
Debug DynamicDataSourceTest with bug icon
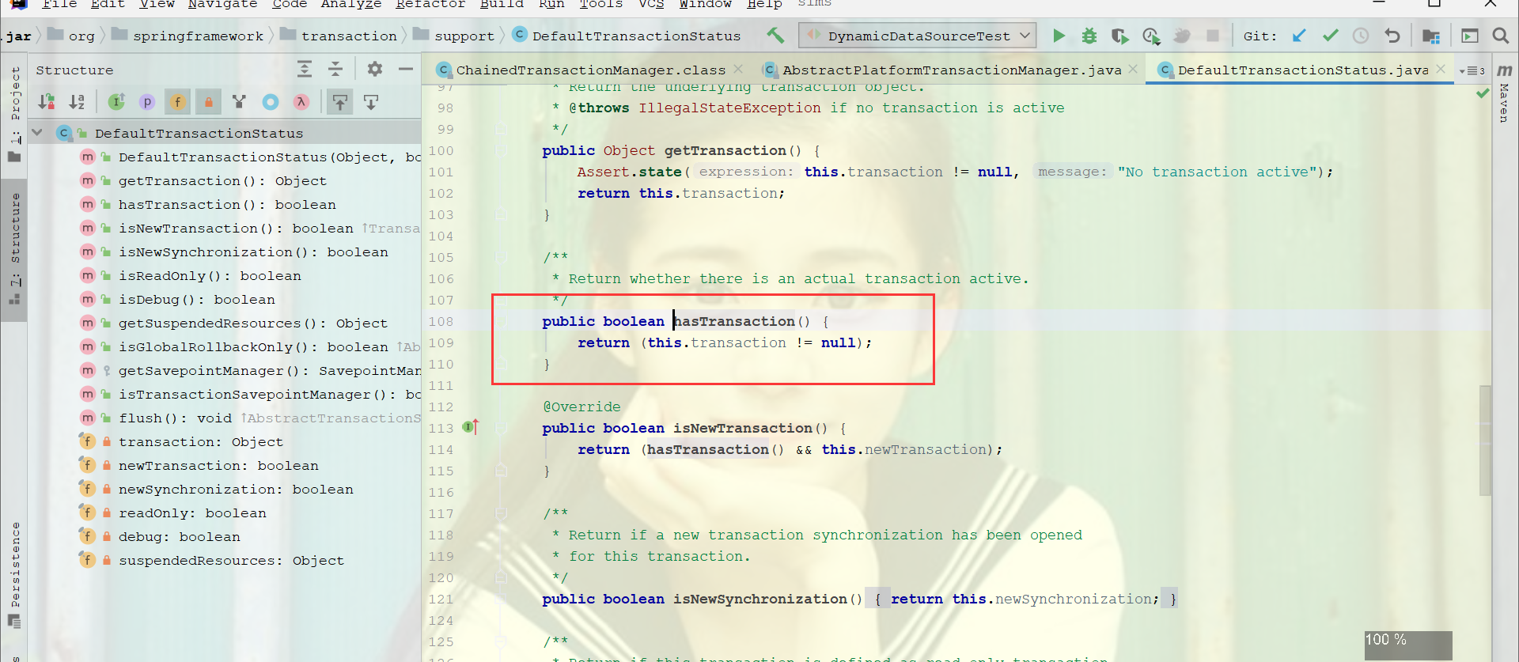point(1089,36)
